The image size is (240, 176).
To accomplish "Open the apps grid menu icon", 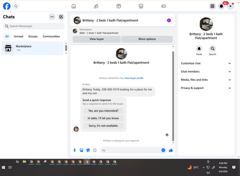I will coord(212,6).
